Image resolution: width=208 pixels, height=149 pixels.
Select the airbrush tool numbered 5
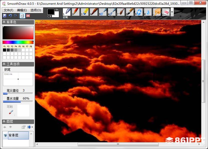click(x=103, y=12)
